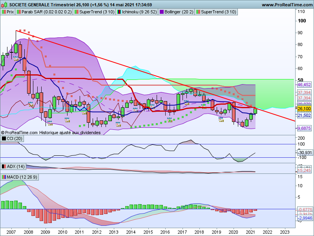Open the CCI (20) panel label

click(x=12, y=138)
